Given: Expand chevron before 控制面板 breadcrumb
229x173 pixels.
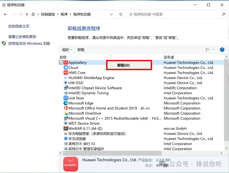Looking at the screenshot, I should pyautogui.click(x=38, y=14).
